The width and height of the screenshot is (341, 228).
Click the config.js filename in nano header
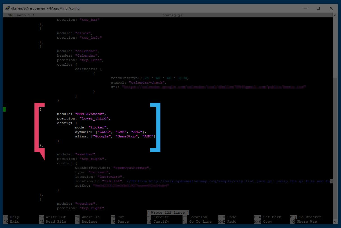[172, 15]
